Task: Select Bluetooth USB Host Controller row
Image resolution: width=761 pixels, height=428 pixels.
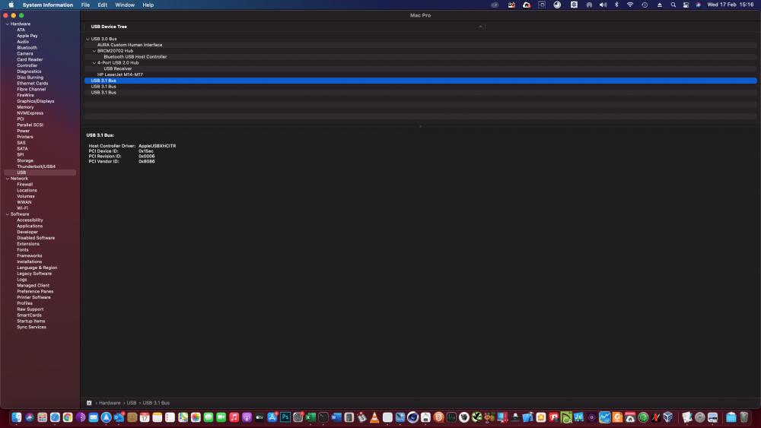Action: pos(420,57)
